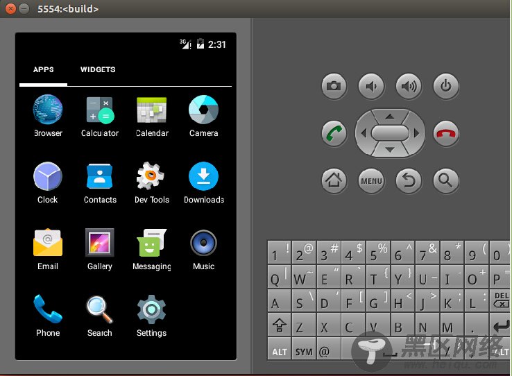The height and width of the screenshot is (376, 512).
Task: Click the 1 key on the keyboard
Action: click(x=279, y=253)
